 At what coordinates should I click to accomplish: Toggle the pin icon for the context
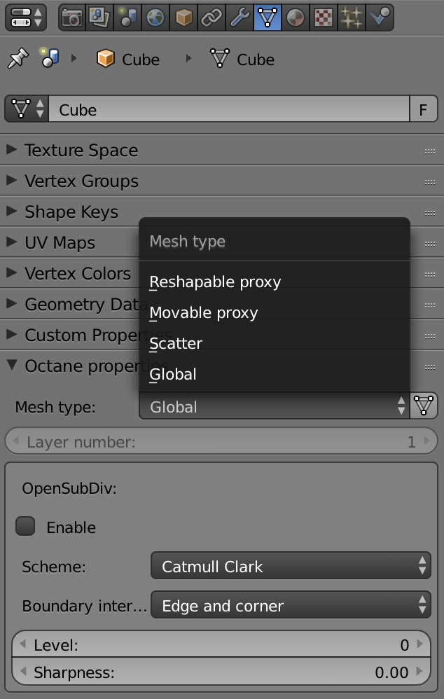pyautogui.click(x=16, y=60)
